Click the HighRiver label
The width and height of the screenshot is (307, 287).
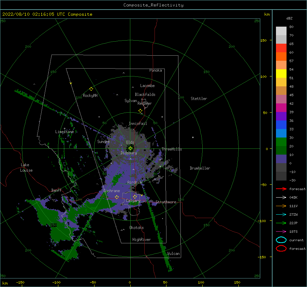[142, 240]
